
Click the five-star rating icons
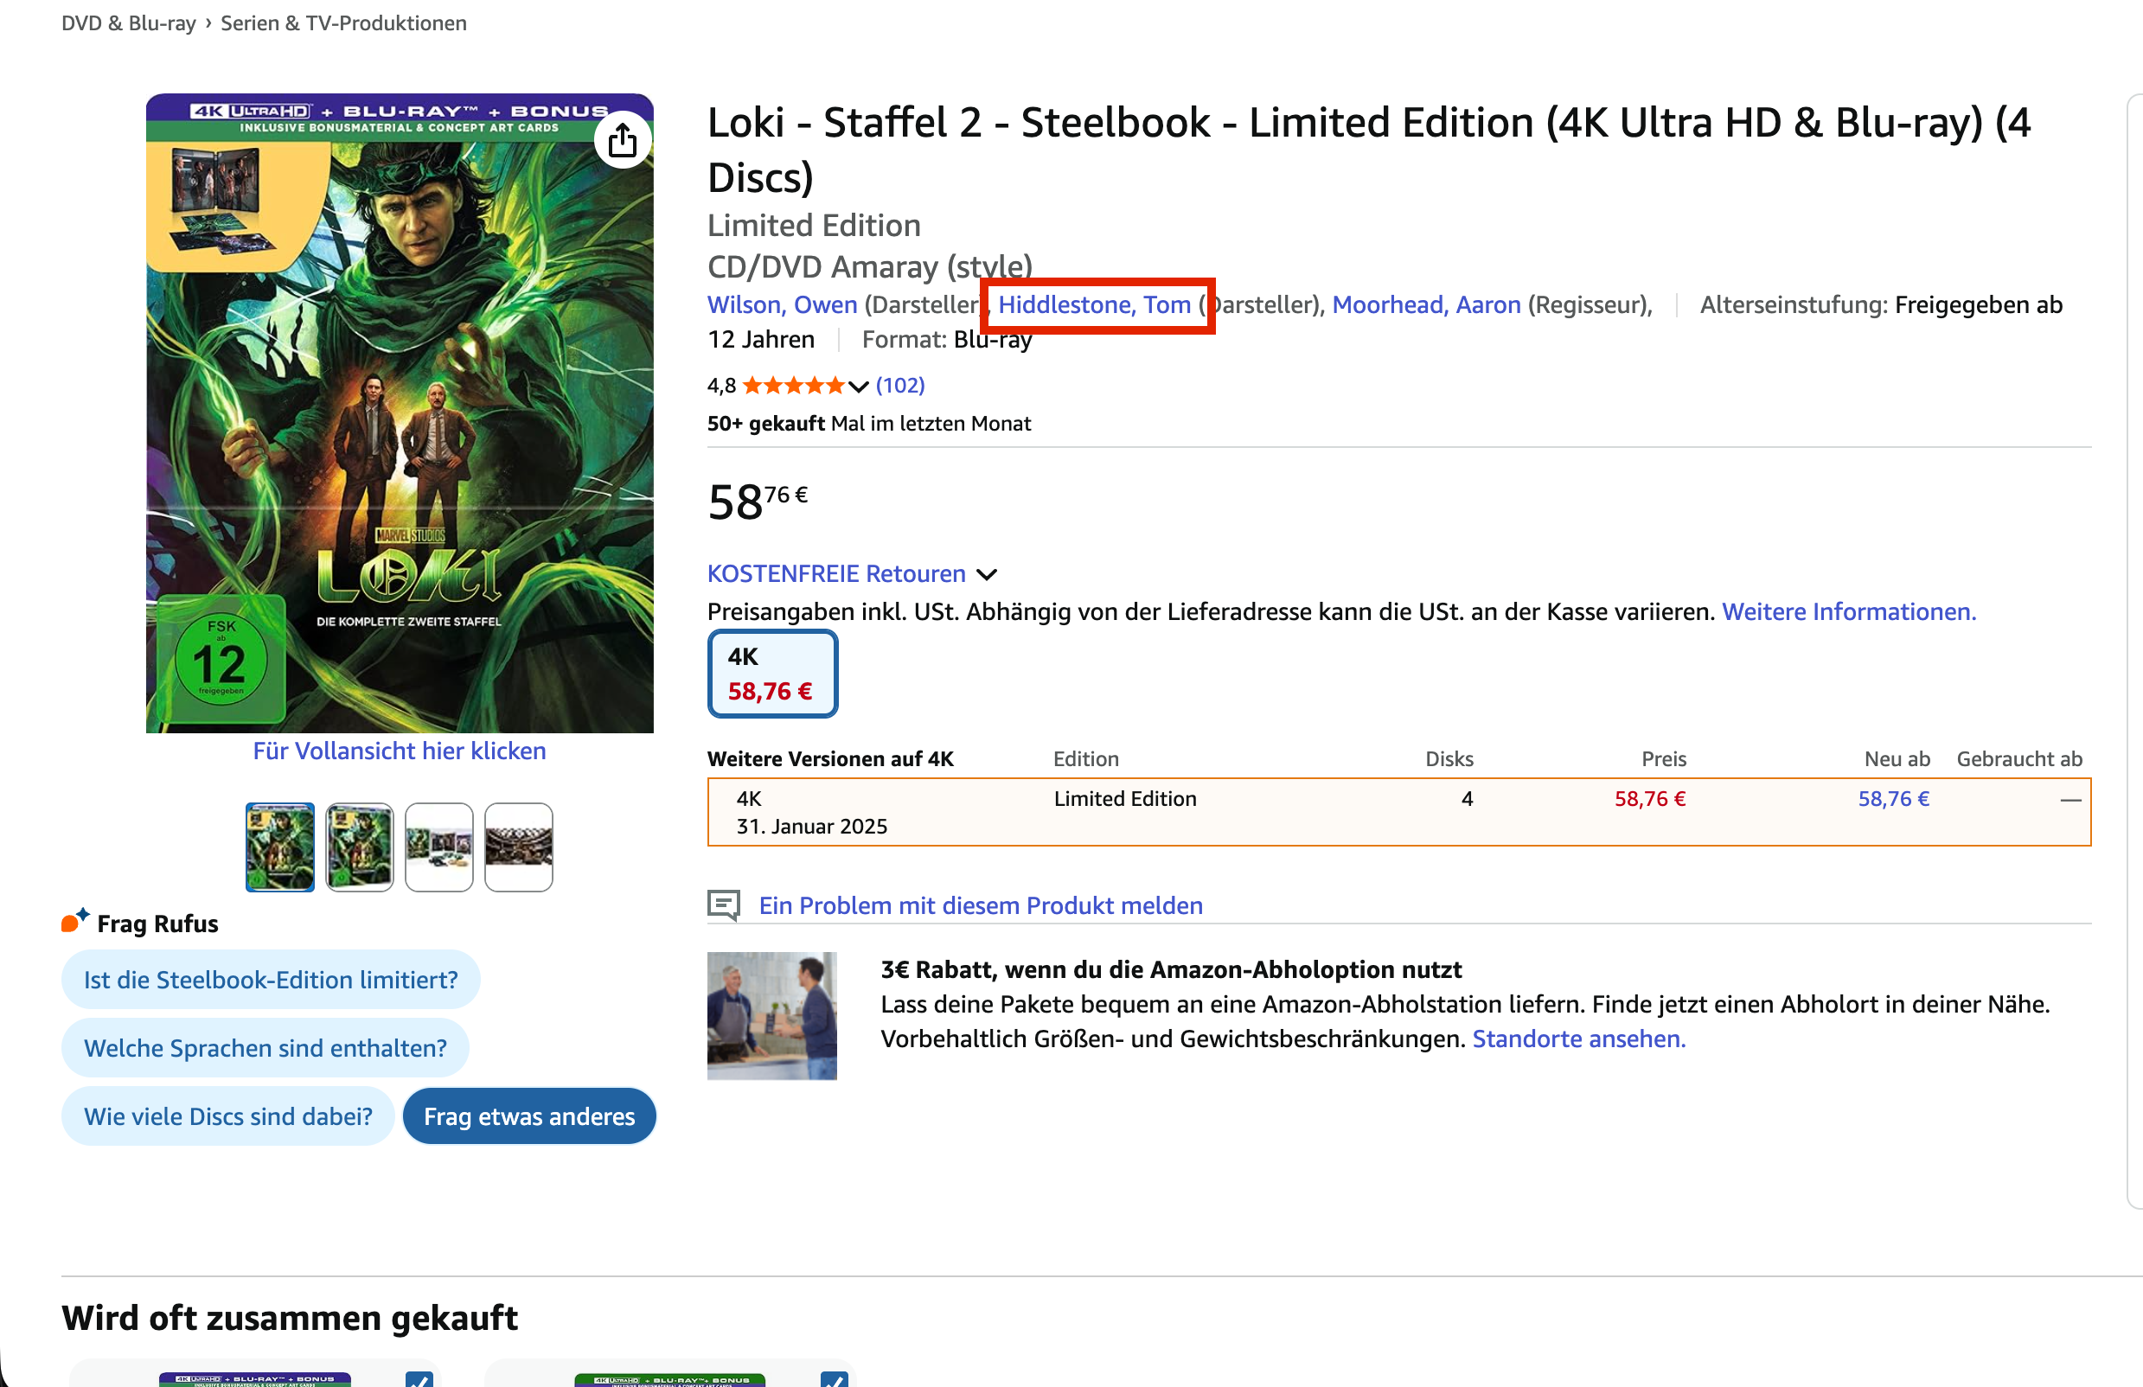pos(793,387)
